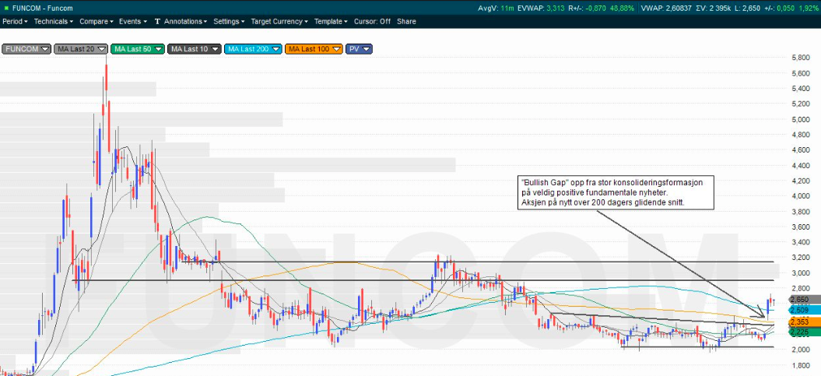Open the cyan MA Last 200 dropdown
The width and height of the screenshot is (821, 376).
click(253, 49)
